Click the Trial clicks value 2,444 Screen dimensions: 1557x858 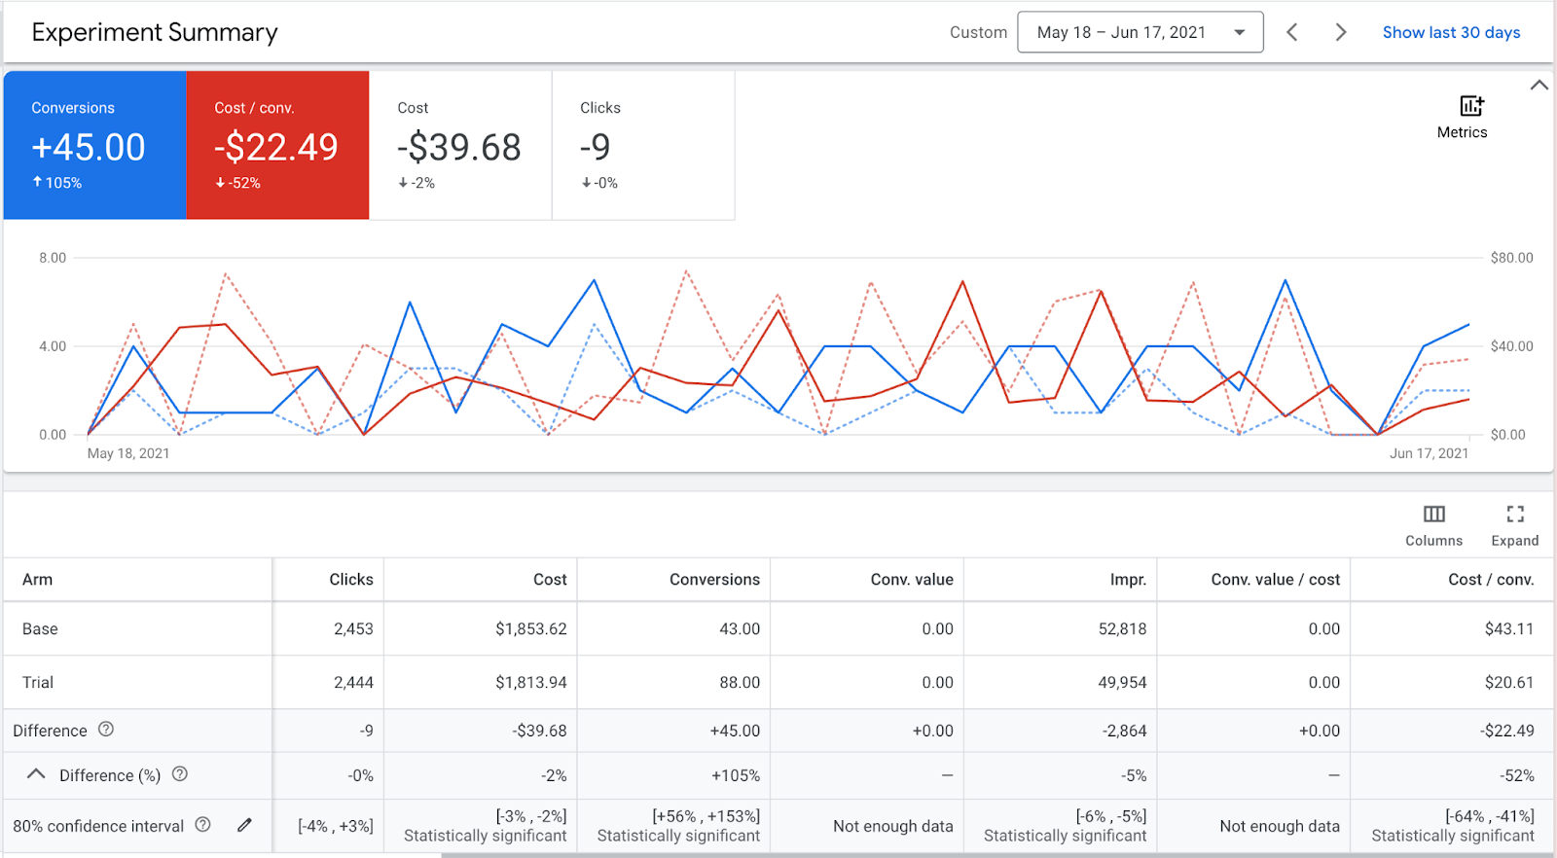[353, 683]
